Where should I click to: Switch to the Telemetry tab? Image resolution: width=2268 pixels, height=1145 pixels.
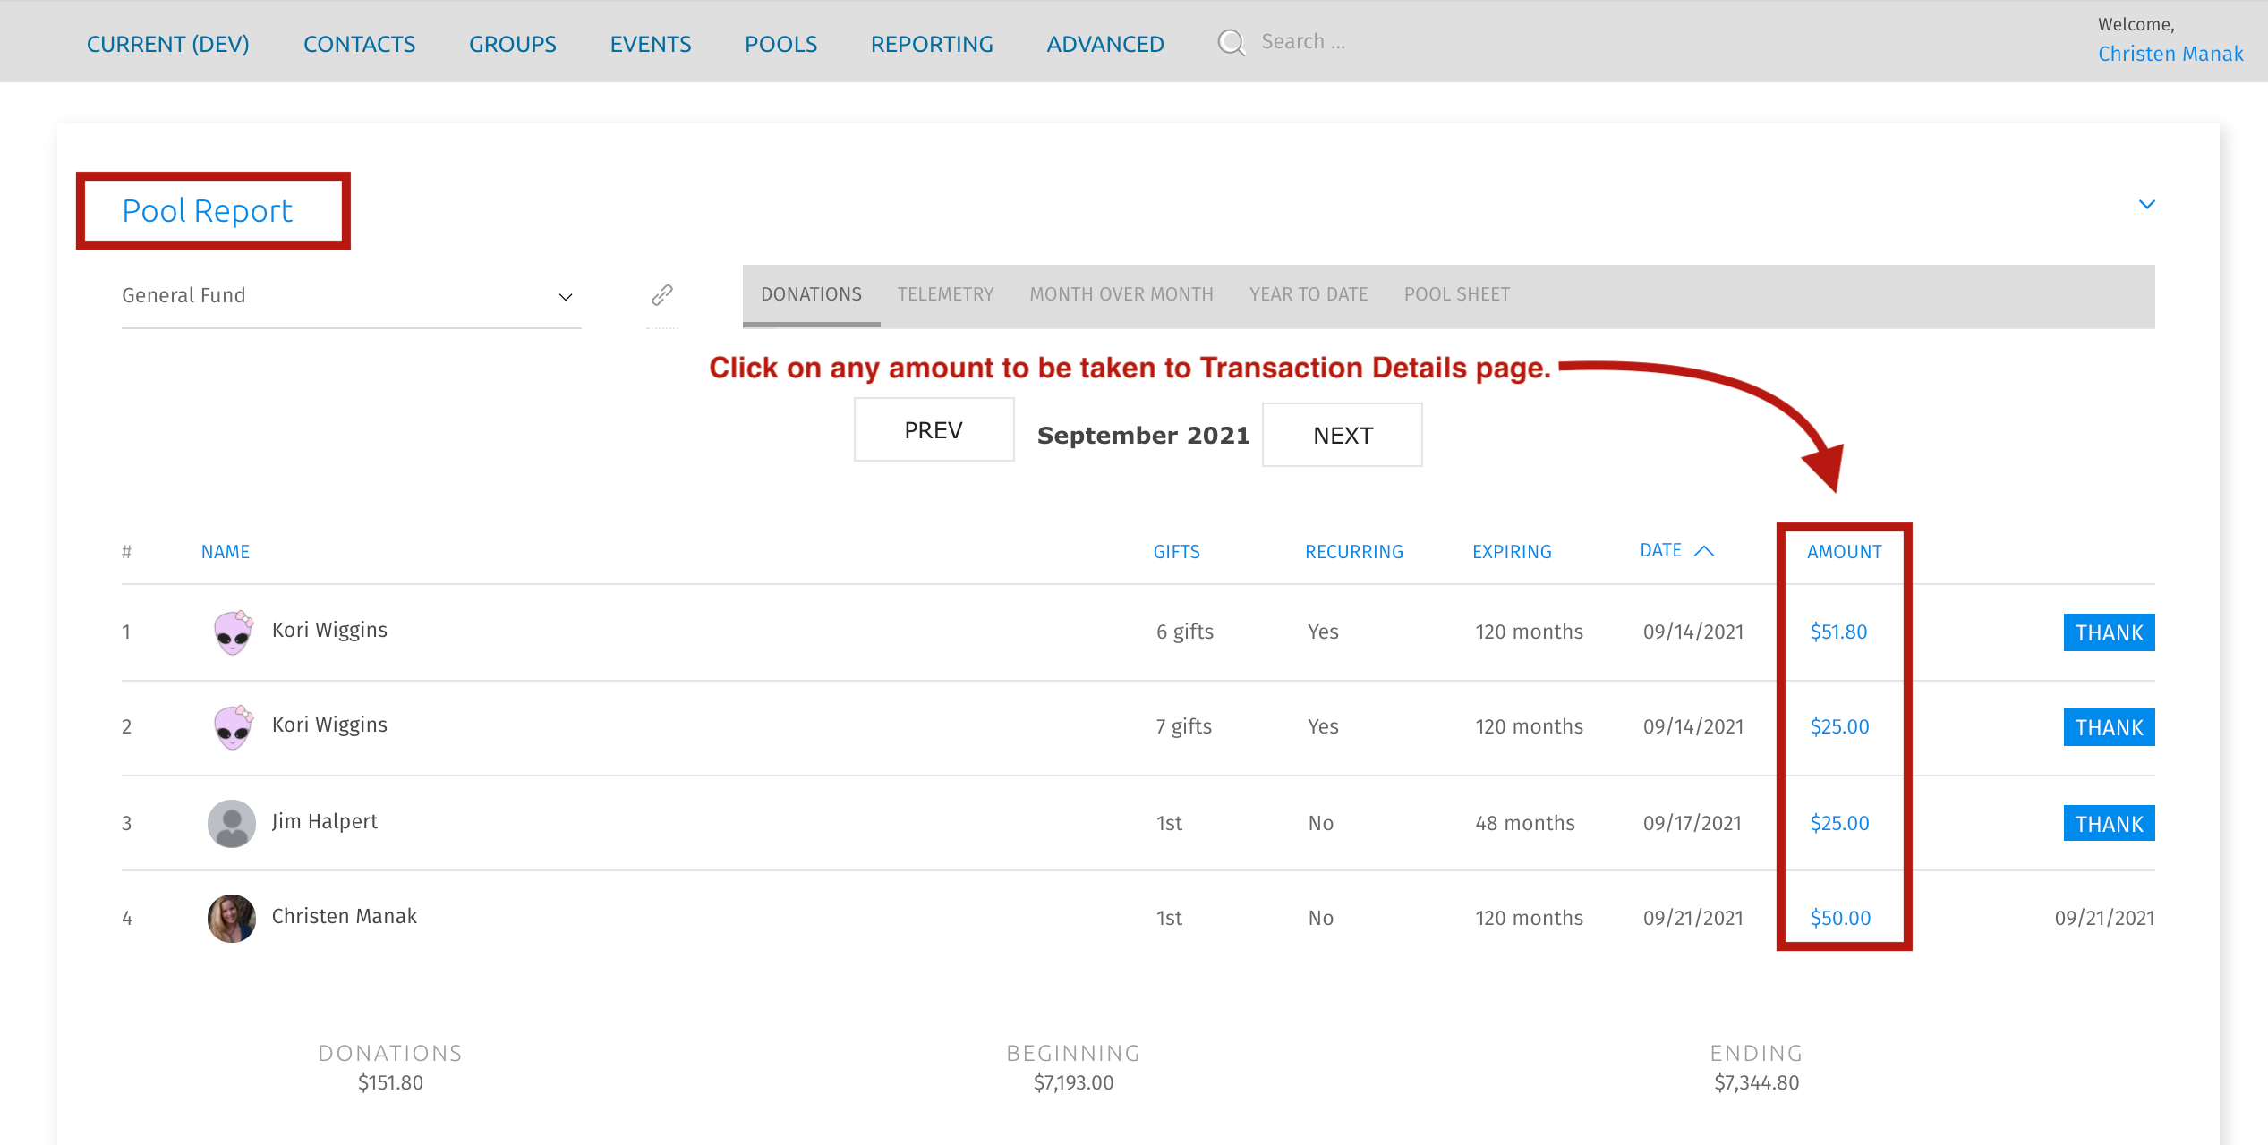[x=945, y=294]
